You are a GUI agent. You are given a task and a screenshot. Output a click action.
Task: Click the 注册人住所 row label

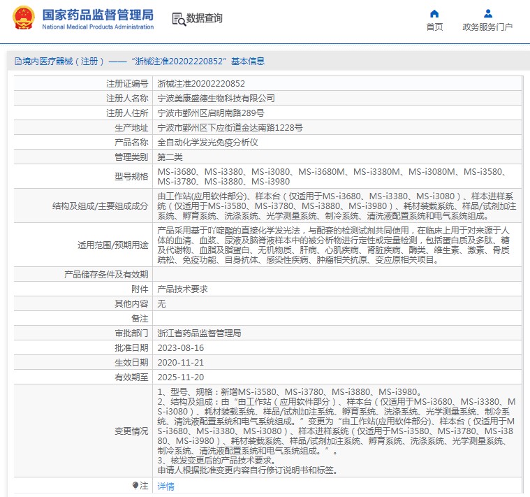[127, 113]
